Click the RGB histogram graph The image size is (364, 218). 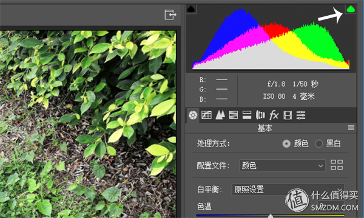point(271,39)
